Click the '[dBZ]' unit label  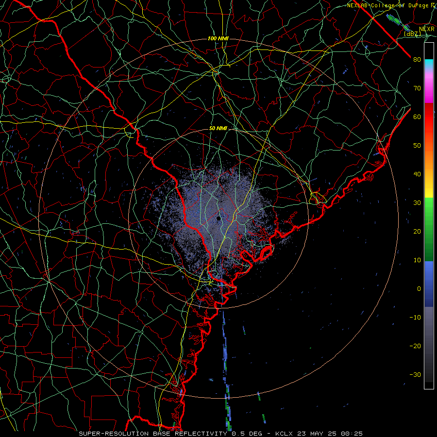pyautogui.click(x=412, y=34)
